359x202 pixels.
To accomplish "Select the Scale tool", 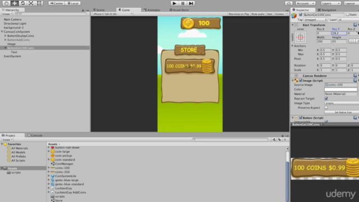I will tap(31, 3).
